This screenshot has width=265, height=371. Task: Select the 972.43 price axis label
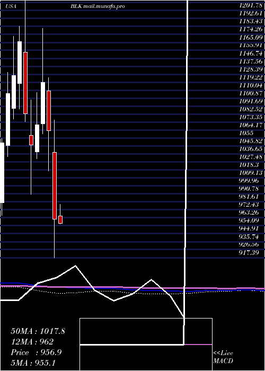pos(249,205)
